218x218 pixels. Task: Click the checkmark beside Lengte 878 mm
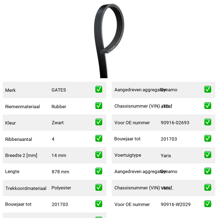tap(99, 171)
